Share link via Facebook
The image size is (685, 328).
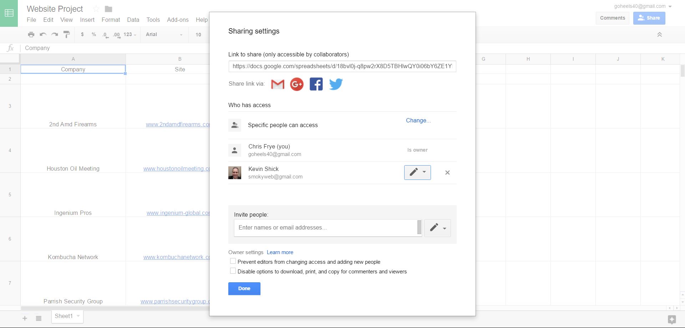pos(316,84)
